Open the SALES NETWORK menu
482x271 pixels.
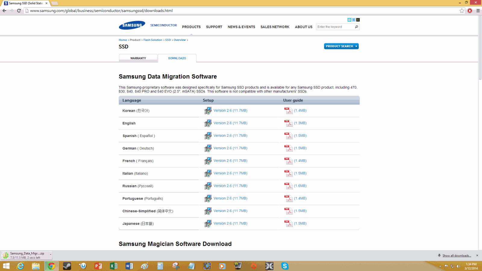(275, 27)
